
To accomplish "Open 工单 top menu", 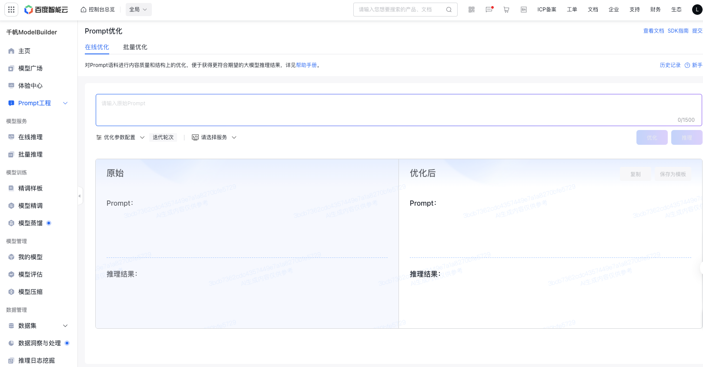I will tap(572, 10).
